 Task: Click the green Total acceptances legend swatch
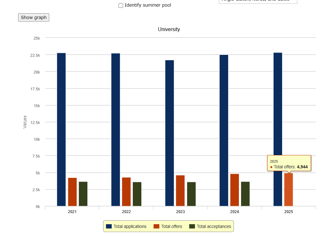[x=192, y=226]
